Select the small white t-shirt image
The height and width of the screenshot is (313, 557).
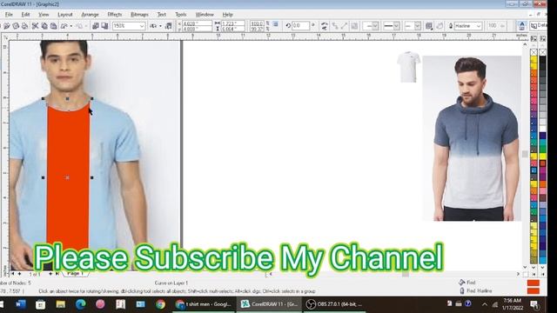[408, 67]
